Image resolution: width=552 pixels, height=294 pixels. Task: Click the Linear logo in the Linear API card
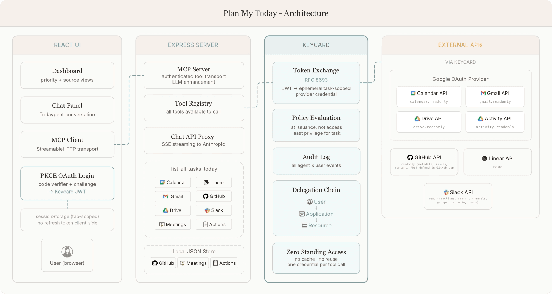click(484, 159)
